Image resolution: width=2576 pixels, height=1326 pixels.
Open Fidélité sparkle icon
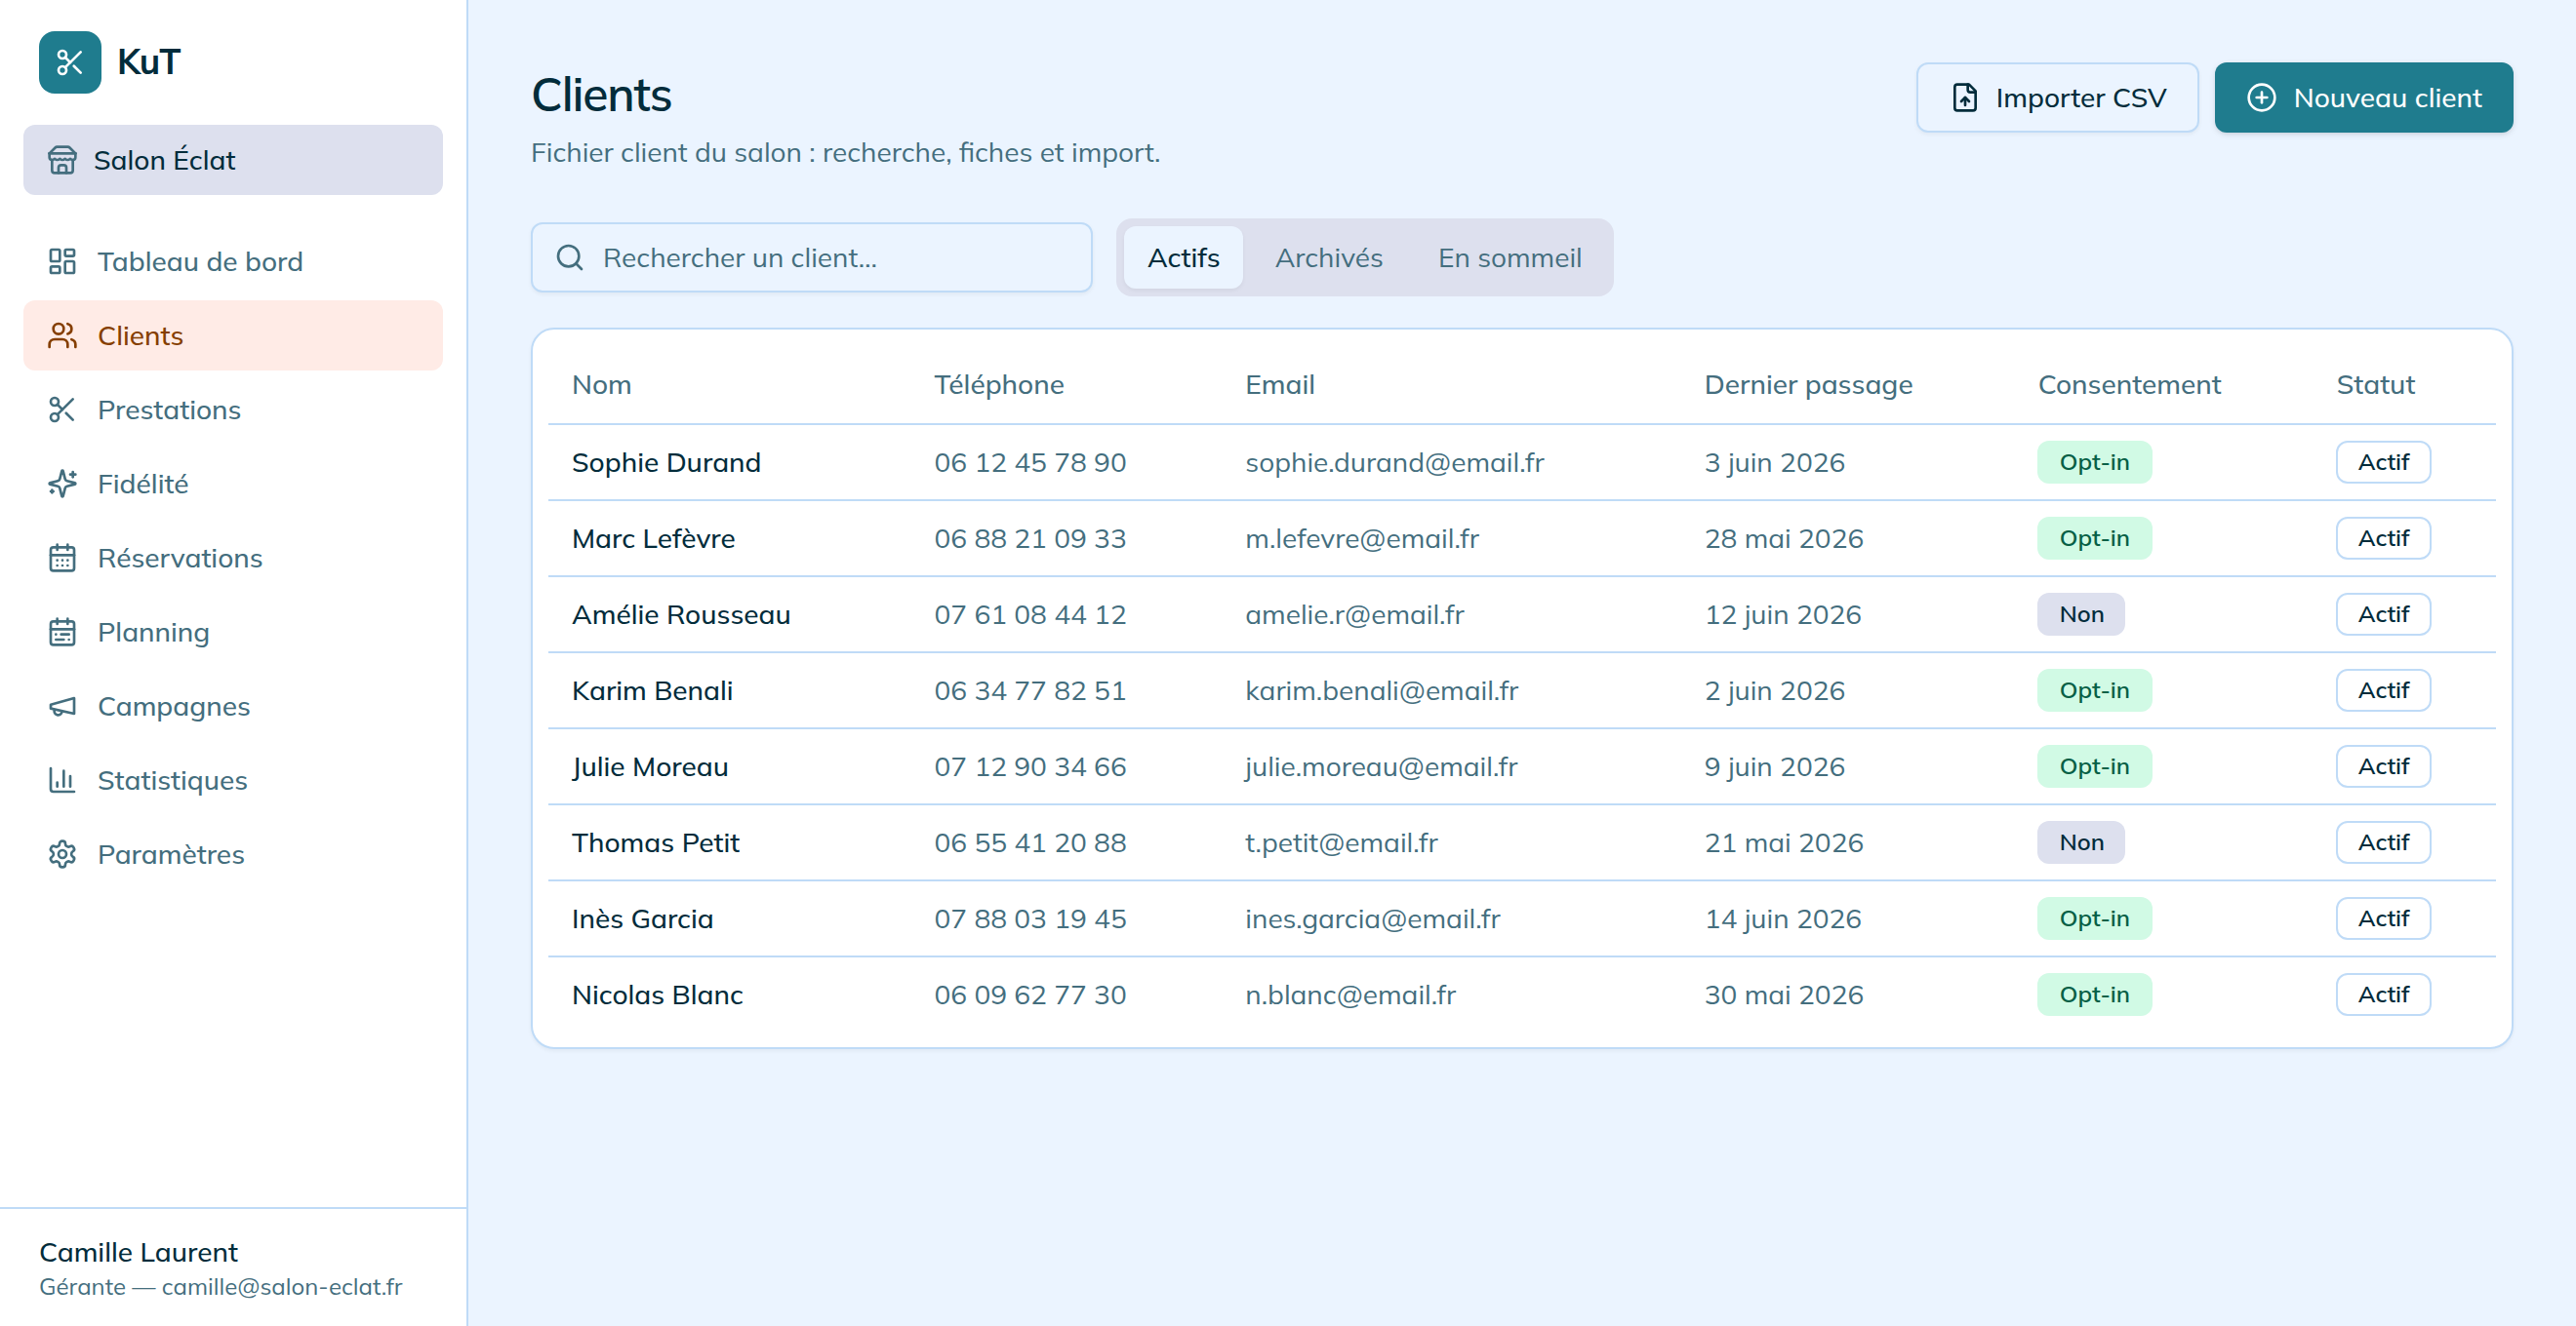62,484
